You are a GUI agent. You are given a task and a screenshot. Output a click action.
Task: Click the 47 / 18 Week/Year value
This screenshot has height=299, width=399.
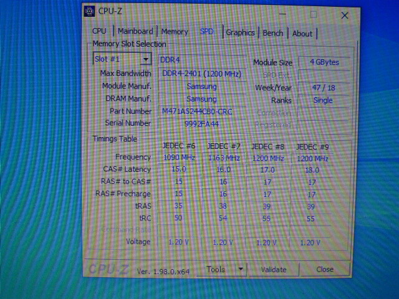[x=324, y=88]
